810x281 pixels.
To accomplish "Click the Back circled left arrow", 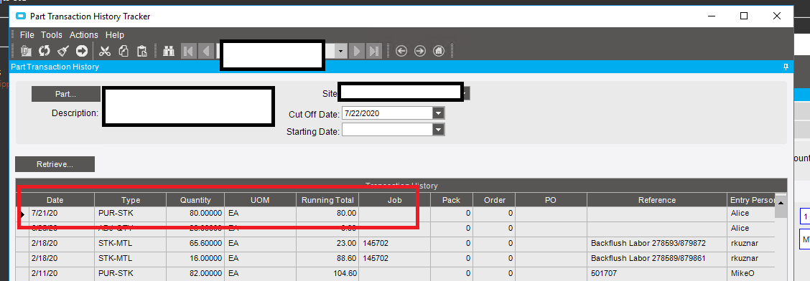I will coord(401,50).
